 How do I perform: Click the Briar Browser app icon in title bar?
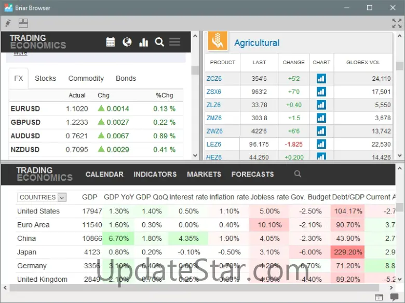tap(8, 8)
